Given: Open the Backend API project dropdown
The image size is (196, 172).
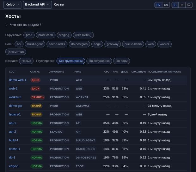Looking at the screenshot, I should 37,5.
